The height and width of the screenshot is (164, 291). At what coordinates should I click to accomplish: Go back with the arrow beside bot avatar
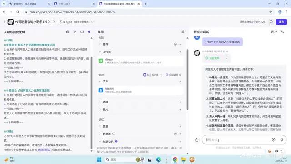click(5, 22)
